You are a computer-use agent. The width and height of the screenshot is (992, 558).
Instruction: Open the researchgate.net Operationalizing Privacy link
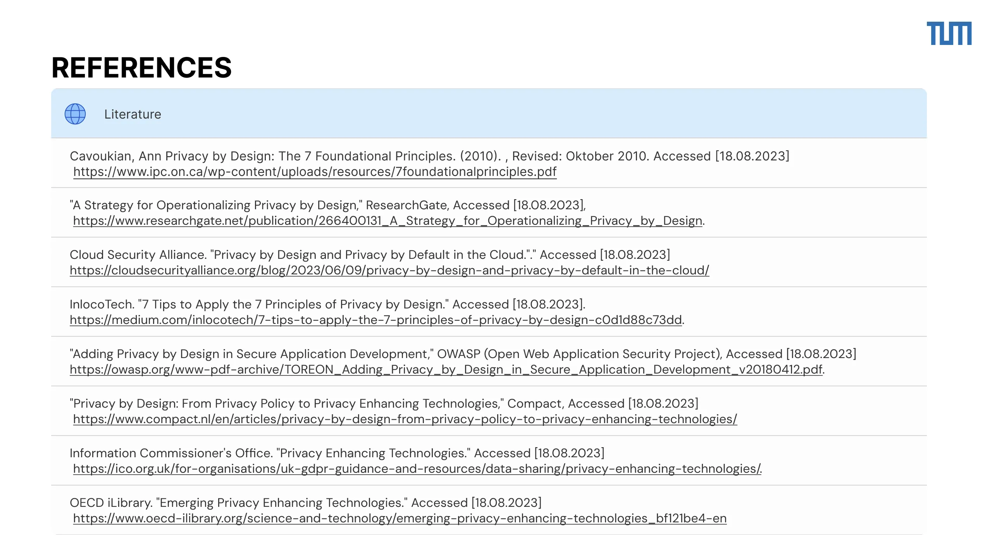click(387, 220)
